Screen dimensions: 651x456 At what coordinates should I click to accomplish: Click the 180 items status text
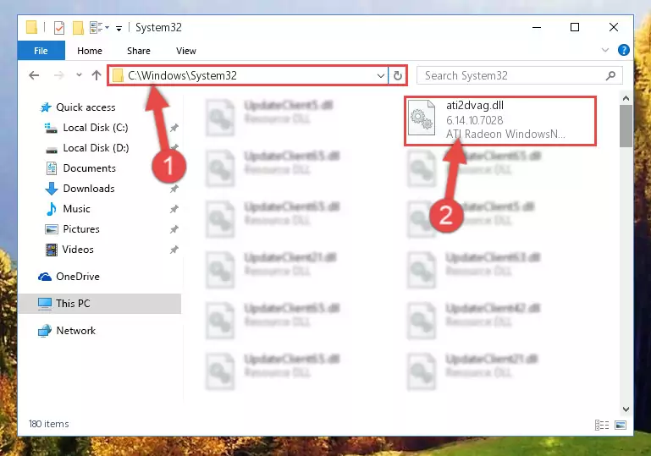(48, 424)
